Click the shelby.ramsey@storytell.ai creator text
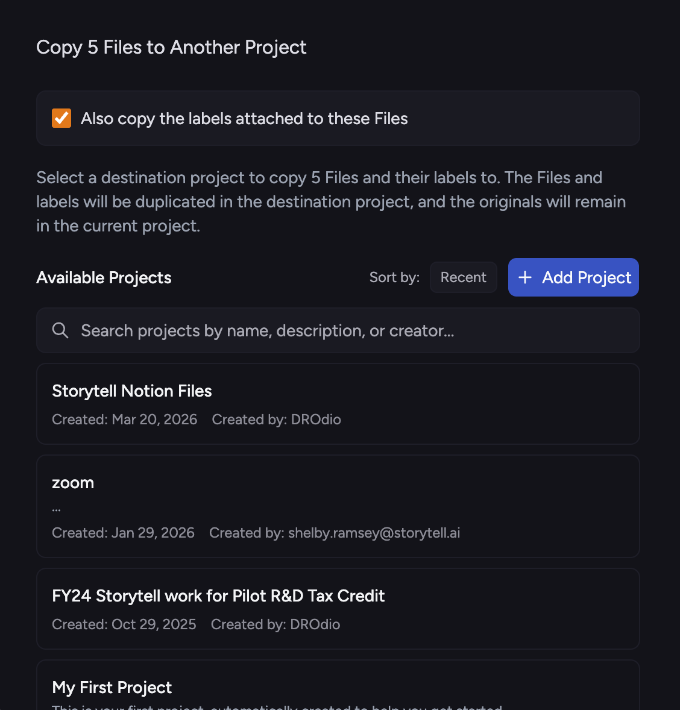 click(x=374, y=533)
